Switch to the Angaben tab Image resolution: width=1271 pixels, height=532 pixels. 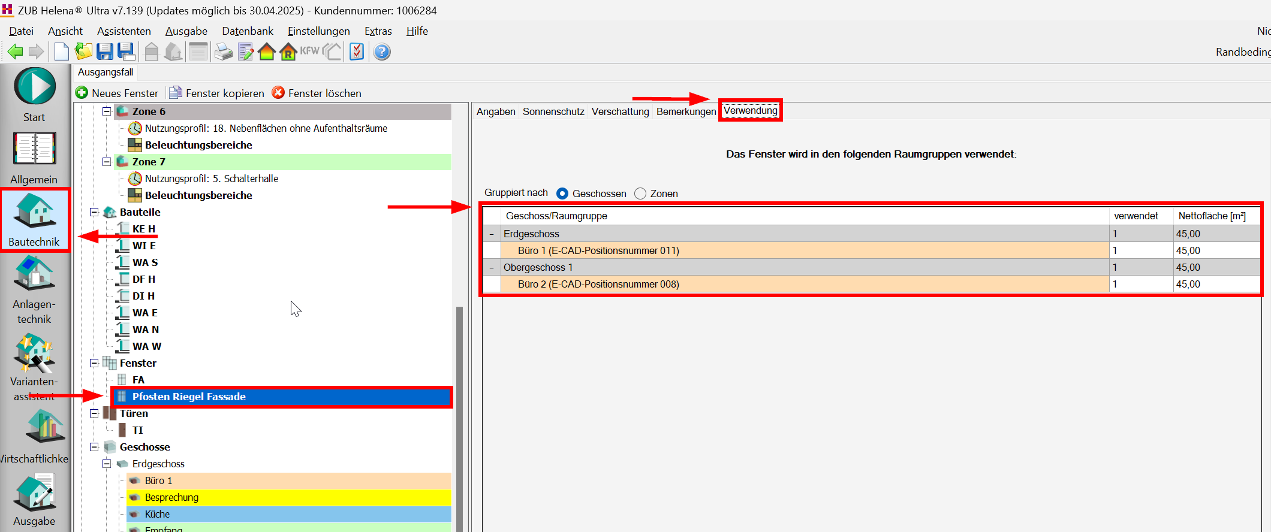(x=496, y=111)
